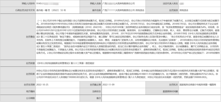Click the 处罚依据 label cell
Image resolution: width=221 pixels, height=102 pixels.
[x=18, y=63]
